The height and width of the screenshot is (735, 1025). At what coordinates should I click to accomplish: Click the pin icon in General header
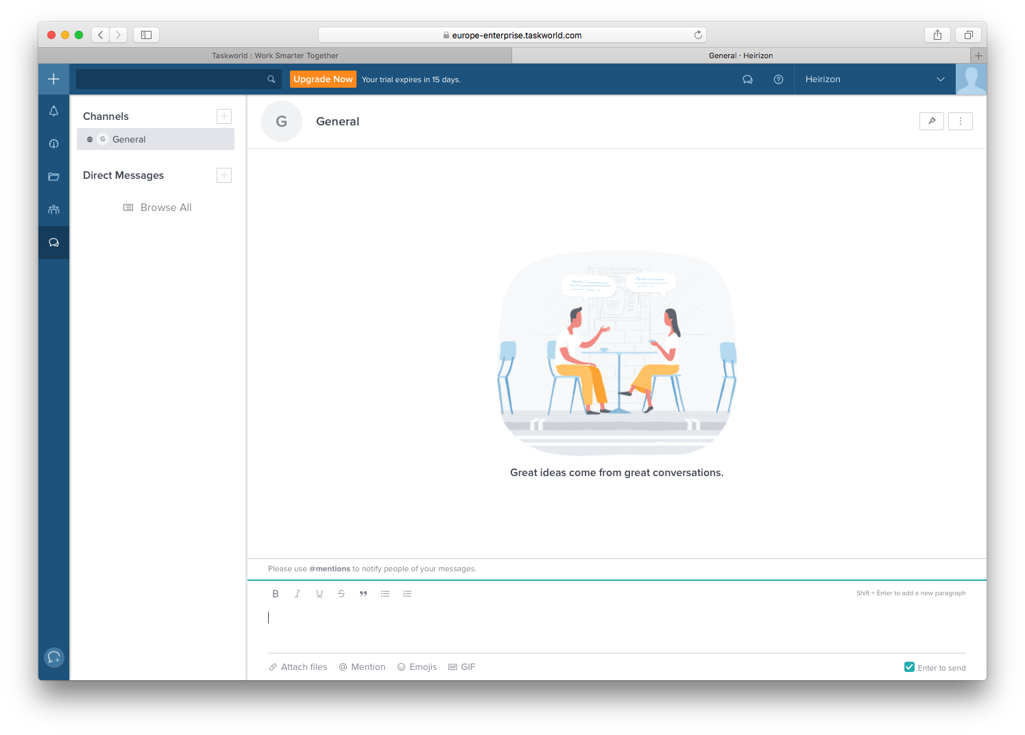point(932,121)
